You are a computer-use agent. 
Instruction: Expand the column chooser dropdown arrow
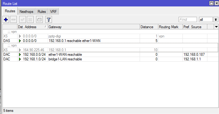tap(216, 27)
